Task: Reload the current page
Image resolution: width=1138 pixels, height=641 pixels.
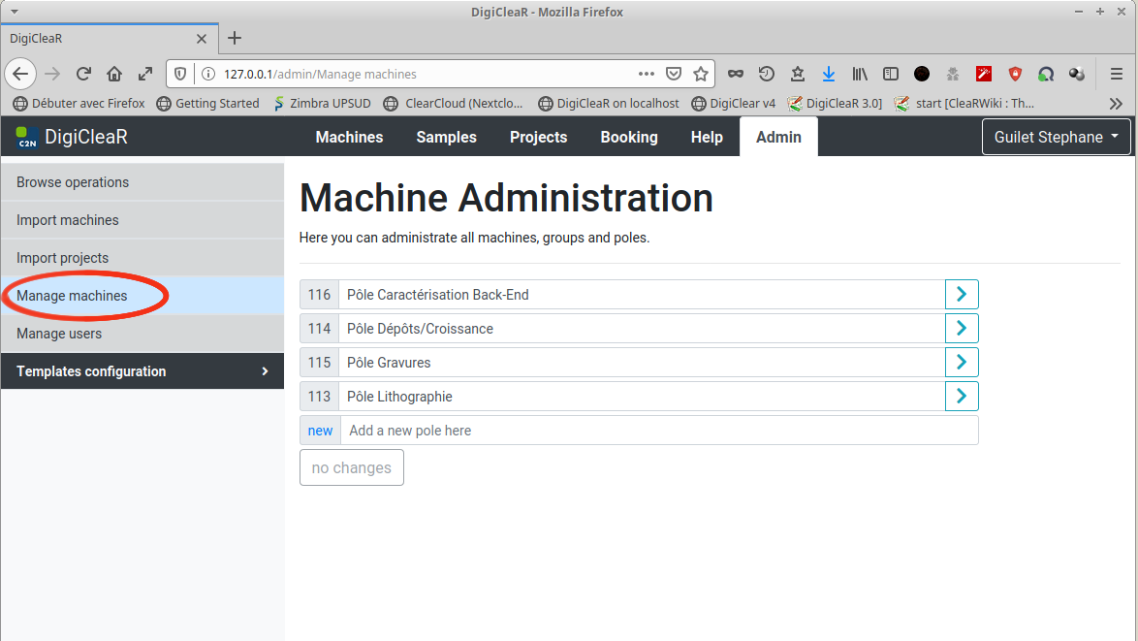Action: click(84, 74)
